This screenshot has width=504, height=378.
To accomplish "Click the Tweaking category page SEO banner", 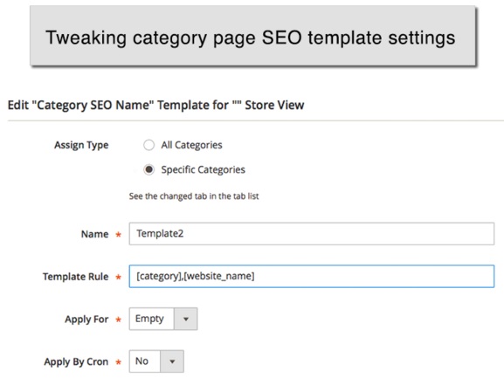I will [253, 36].
